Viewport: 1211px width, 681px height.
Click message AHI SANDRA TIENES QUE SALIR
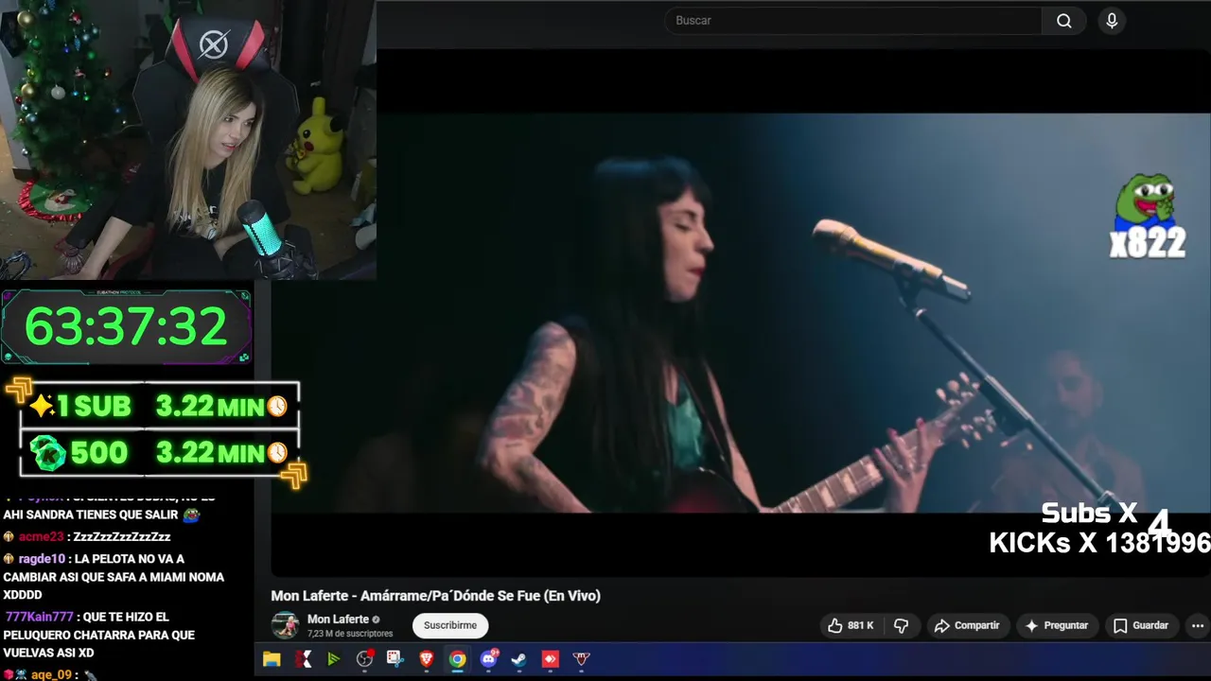coord(91,515)
